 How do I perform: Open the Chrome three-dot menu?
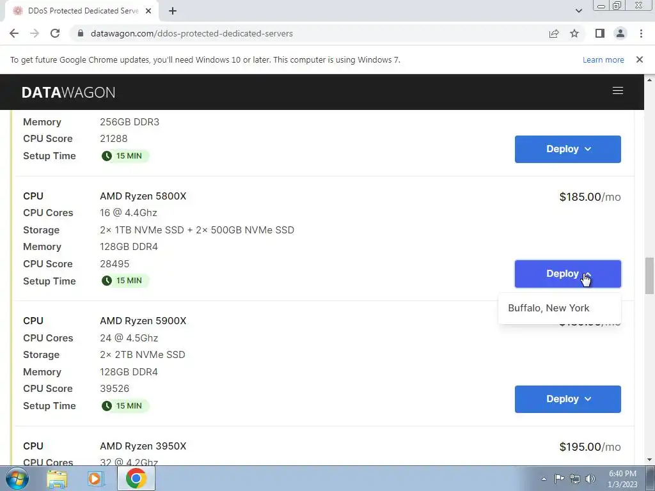(x=641, y=33)
